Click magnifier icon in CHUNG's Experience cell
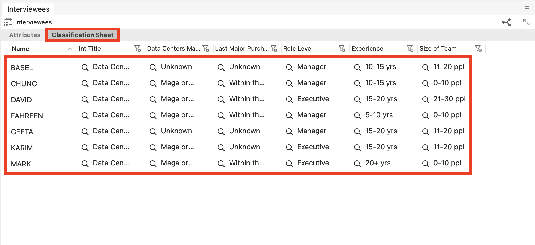Viewport: 535px width, 245px height. click(x=357, y=84)
